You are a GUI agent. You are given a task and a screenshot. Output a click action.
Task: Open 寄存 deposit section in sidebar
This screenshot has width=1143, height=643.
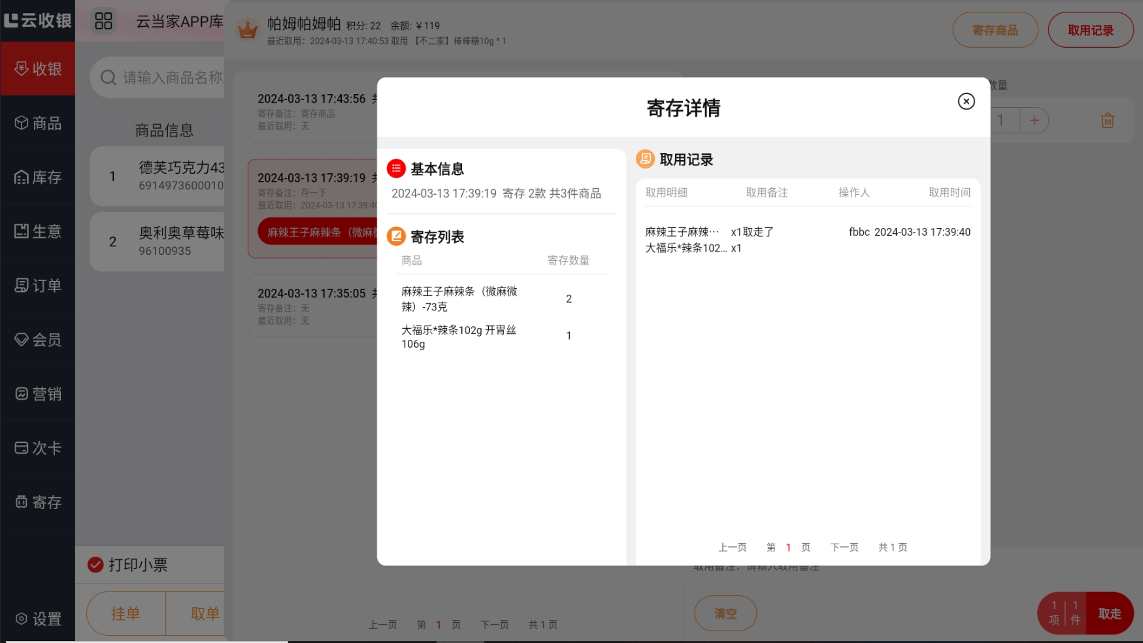(x=38, y=503)
